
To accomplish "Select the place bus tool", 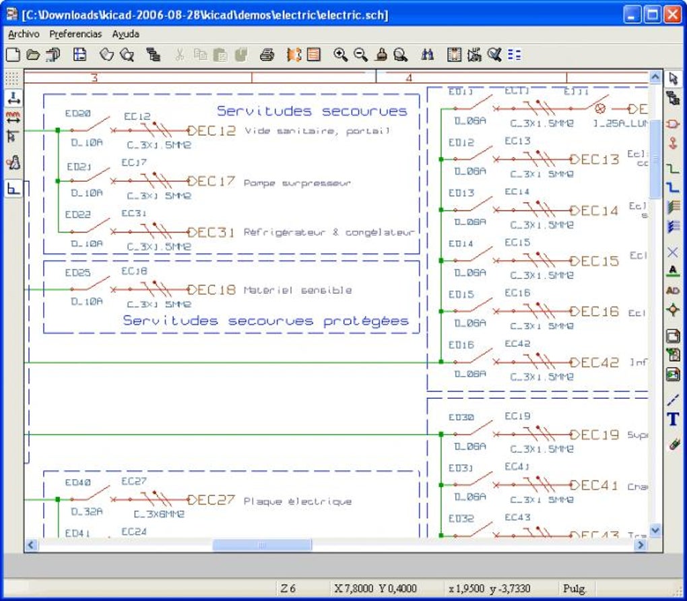I will 673,187.
